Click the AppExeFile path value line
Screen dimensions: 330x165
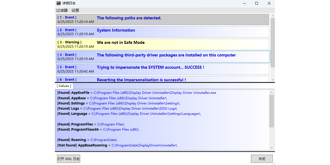(137, 93)
